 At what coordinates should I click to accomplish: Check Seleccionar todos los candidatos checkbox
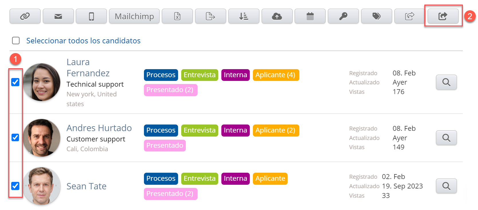(x=16, y=41)
